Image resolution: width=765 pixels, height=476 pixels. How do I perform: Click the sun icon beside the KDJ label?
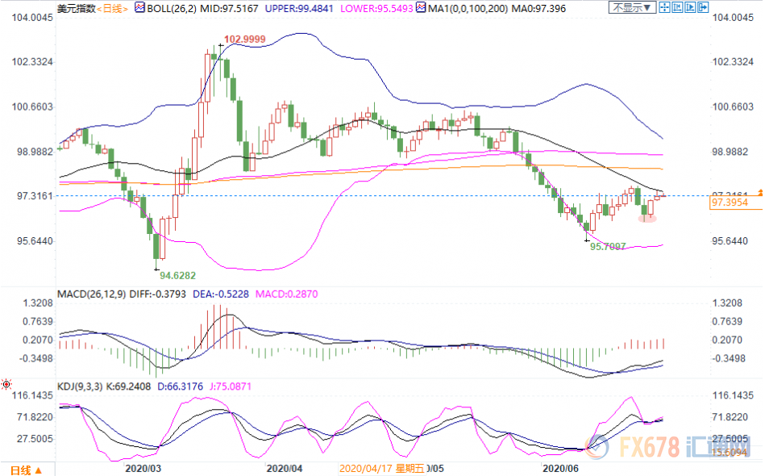pos(6,385)
